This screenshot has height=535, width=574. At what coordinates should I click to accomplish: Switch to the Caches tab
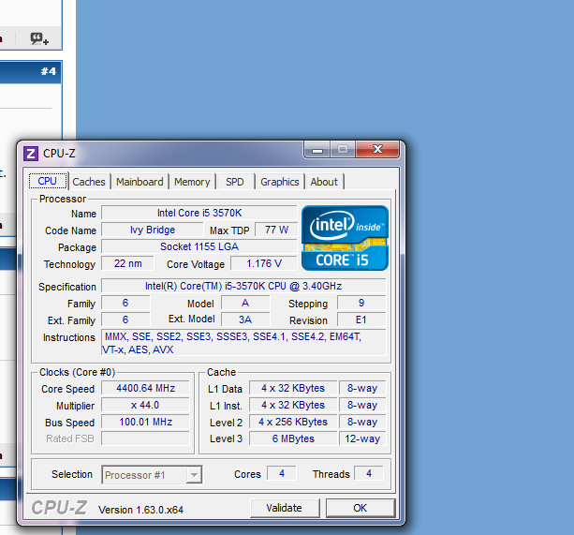89,182
